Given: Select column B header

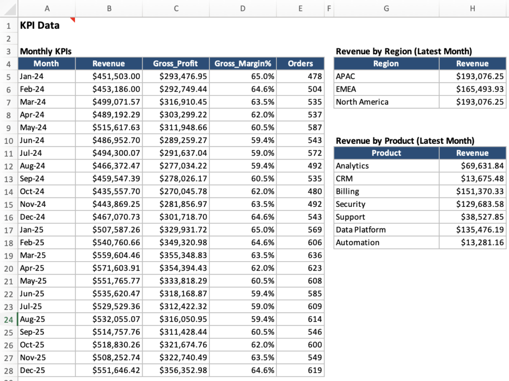Looking at the screenshot, I should click(x=108, y=8).
